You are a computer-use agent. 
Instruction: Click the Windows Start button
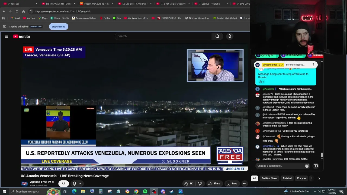(x=4, y=191)
